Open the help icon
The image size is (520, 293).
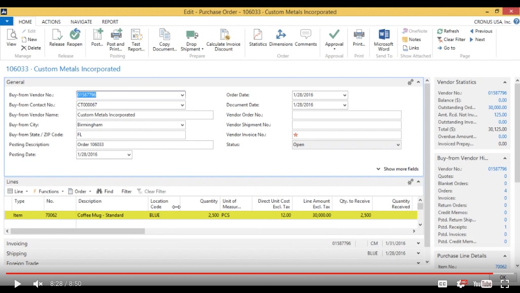pos(516,21)
